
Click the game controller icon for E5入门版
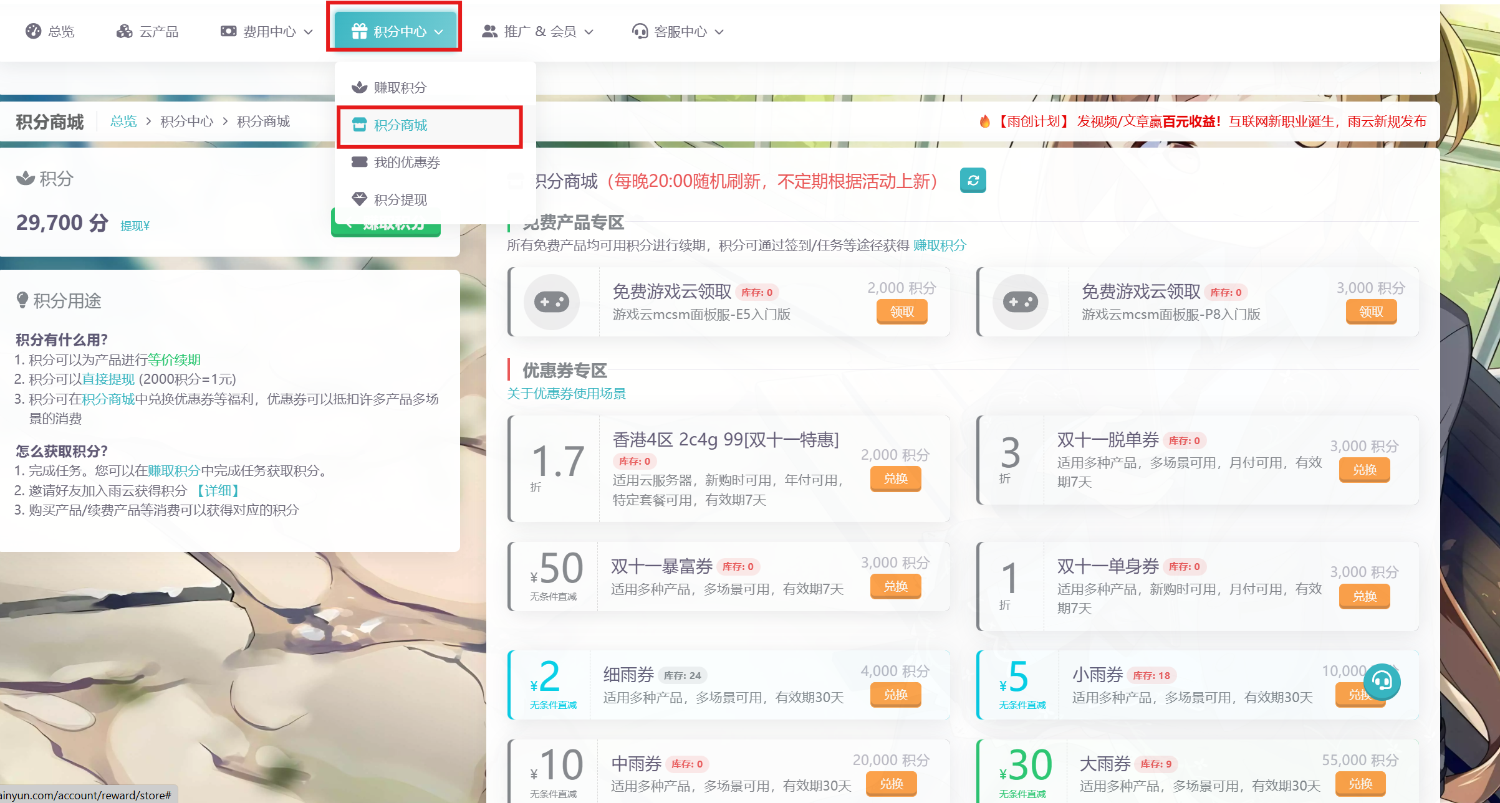[x=552, y=302]
